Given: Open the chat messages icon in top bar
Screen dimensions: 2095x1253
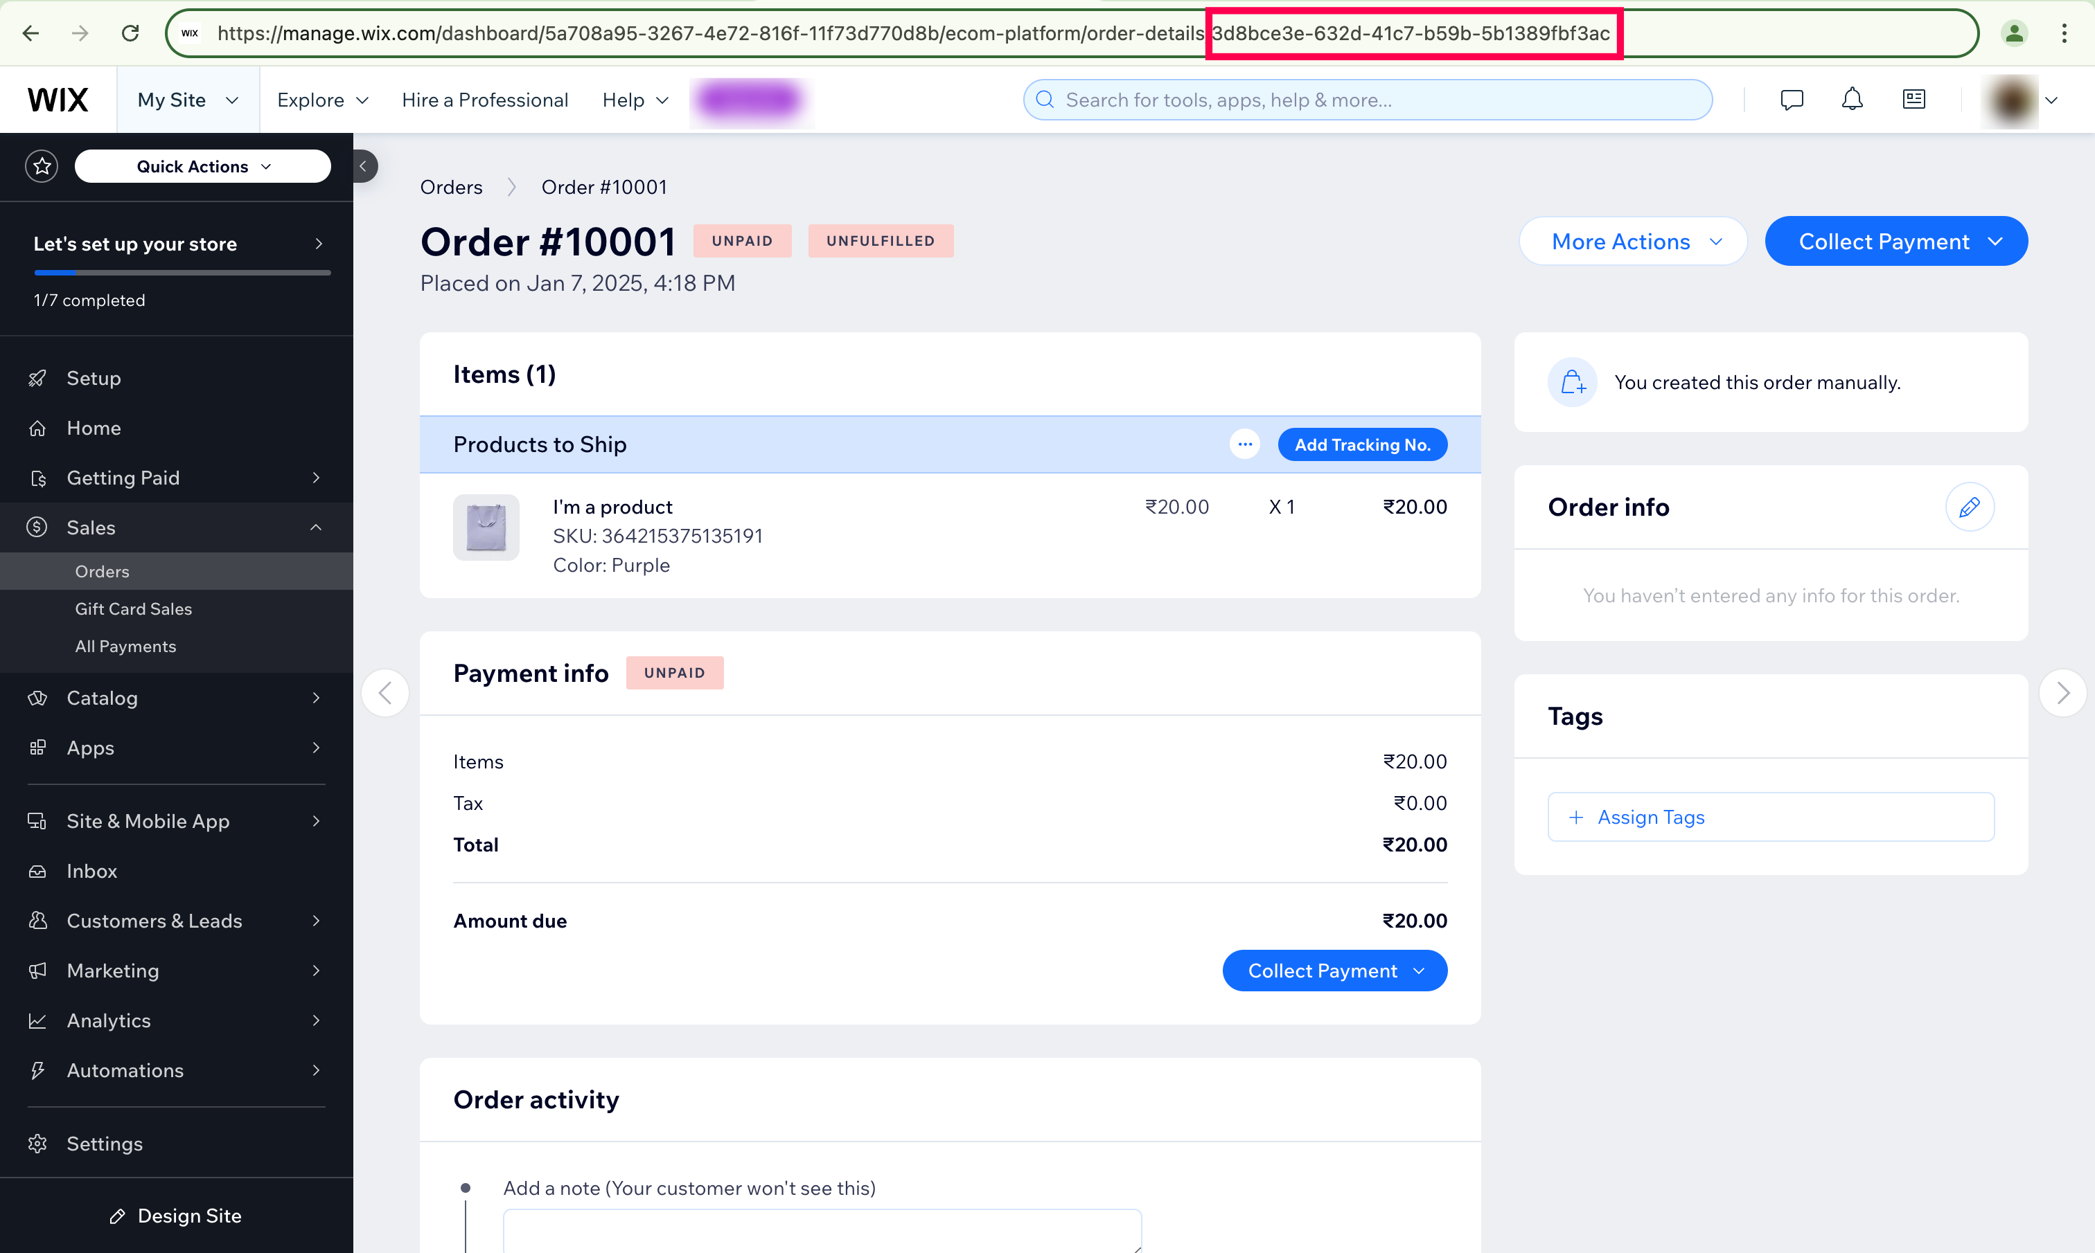Looking at the screenshot, I should tap(1791, 100).
